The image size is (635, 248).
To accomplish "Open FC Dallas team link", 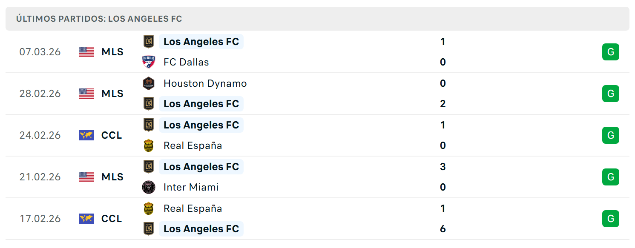I will pyautogui.click(x=186, y=62).
